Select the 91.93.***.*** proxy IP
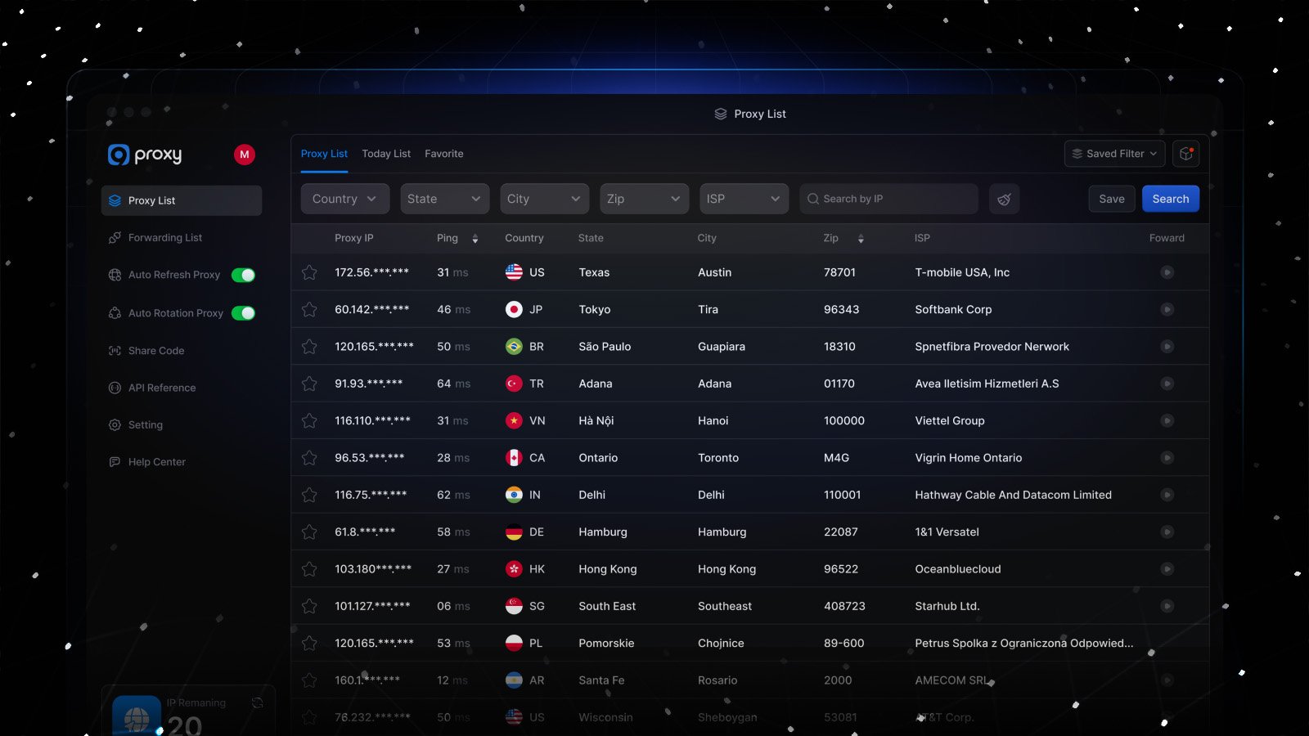Screen dimensions: 1309x736 click(x=369, y=384)
